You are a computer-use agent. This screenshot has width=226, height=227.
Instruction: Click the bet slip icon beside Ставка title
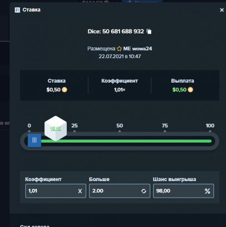17,10
